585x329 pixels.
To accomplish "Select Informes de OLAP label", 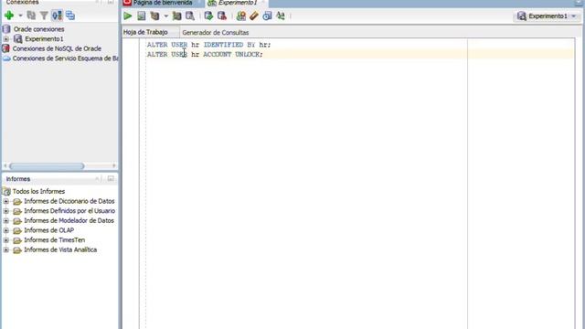I will pyautogui.click(x=48, y=230).
